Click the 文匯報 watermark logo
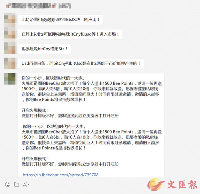The width and height of the screenshot is (200, 194). coord(172,185)
